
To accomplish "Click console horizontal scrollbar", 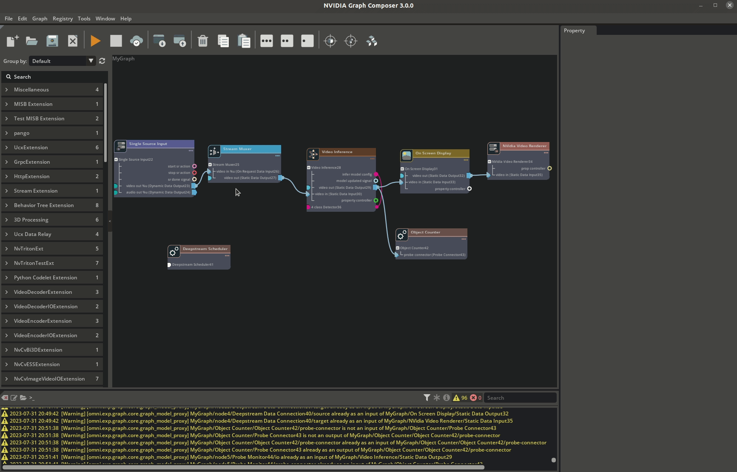I will coord(243,467).
